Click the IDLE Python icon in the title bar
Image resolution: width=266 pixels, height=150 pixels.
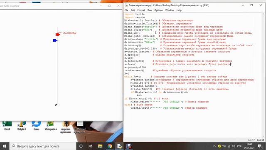point(126,5)
